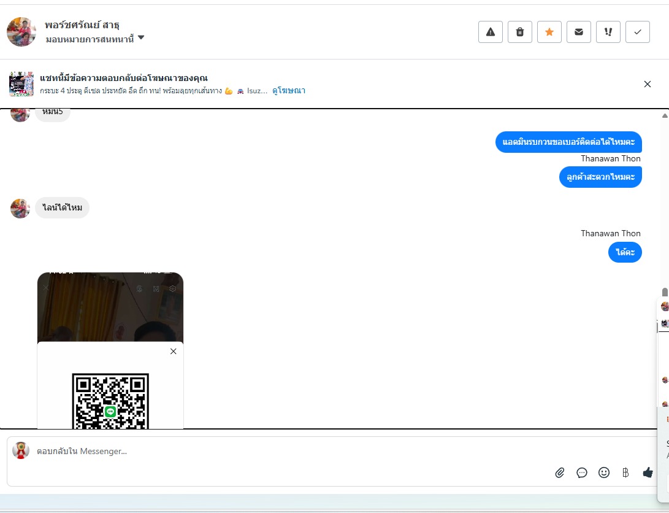Click the ad thumbnail image in banner

[x=21, y=84]
